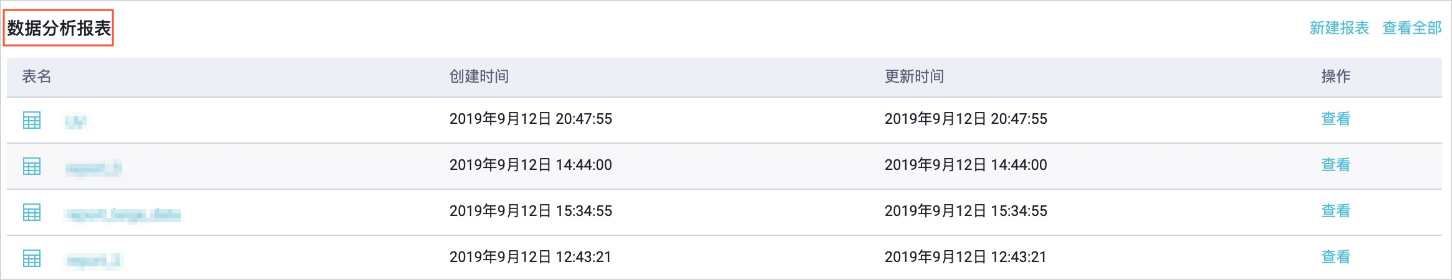The height and width of the screenshot is (280, 1452).
Task: Click the 新建报表 link
Action: [1339, 28]
